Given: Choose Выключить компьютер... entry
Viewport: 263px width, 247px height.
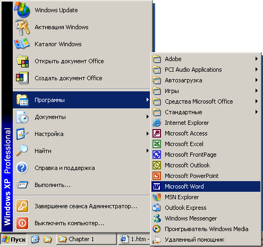Looking at the screenshot, I should coord(81,223).
